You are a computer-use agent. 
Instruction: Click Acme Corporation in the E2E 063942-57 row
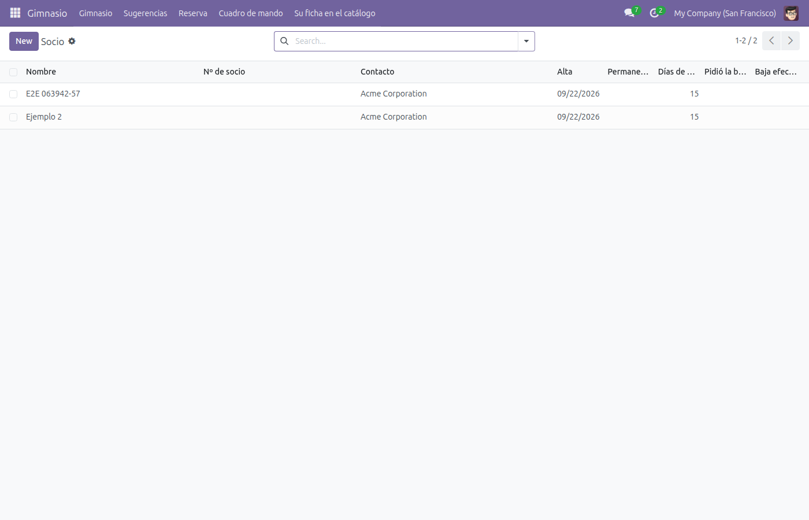click(394, 94)
